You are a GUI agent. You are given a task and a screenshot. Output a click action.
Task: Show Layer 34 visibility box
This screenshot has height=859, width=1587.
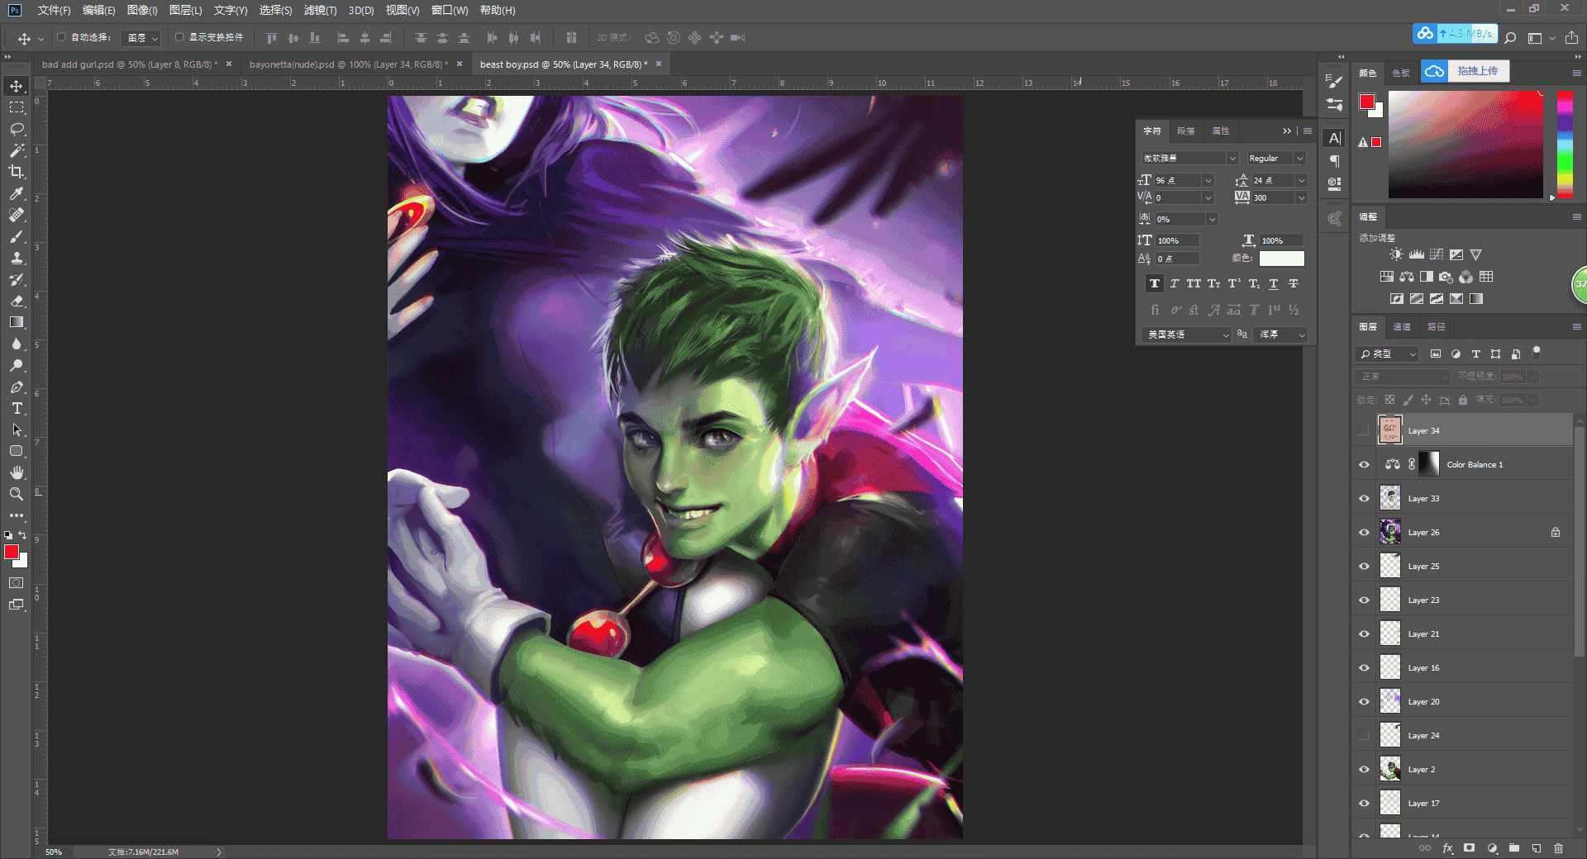tap(1364, 430)
